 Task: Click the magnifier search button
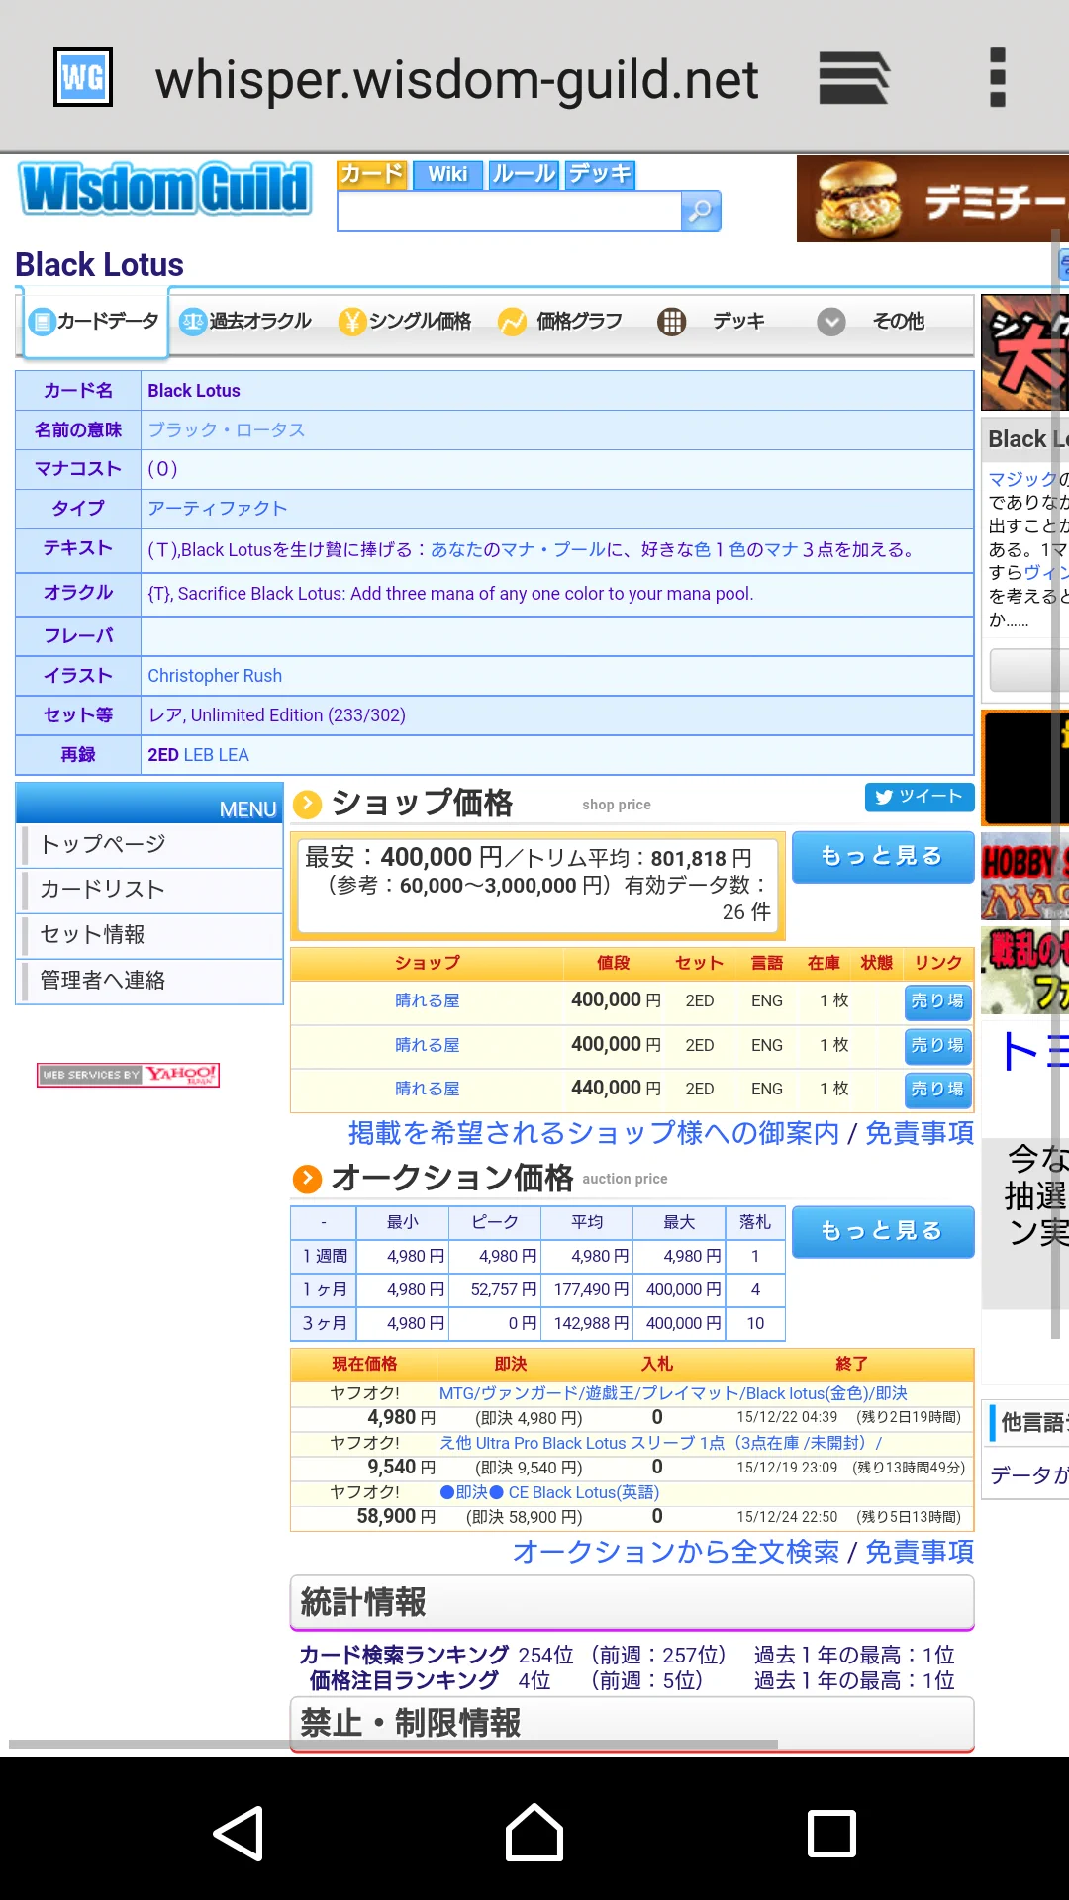[x=701, y=210]
